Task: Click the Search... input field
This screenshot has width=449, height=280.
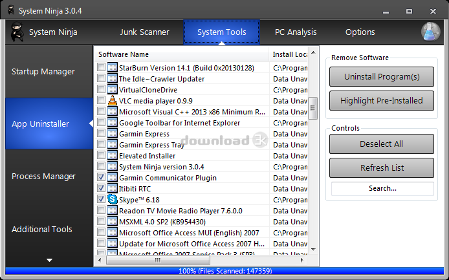Action: (382, 188)
